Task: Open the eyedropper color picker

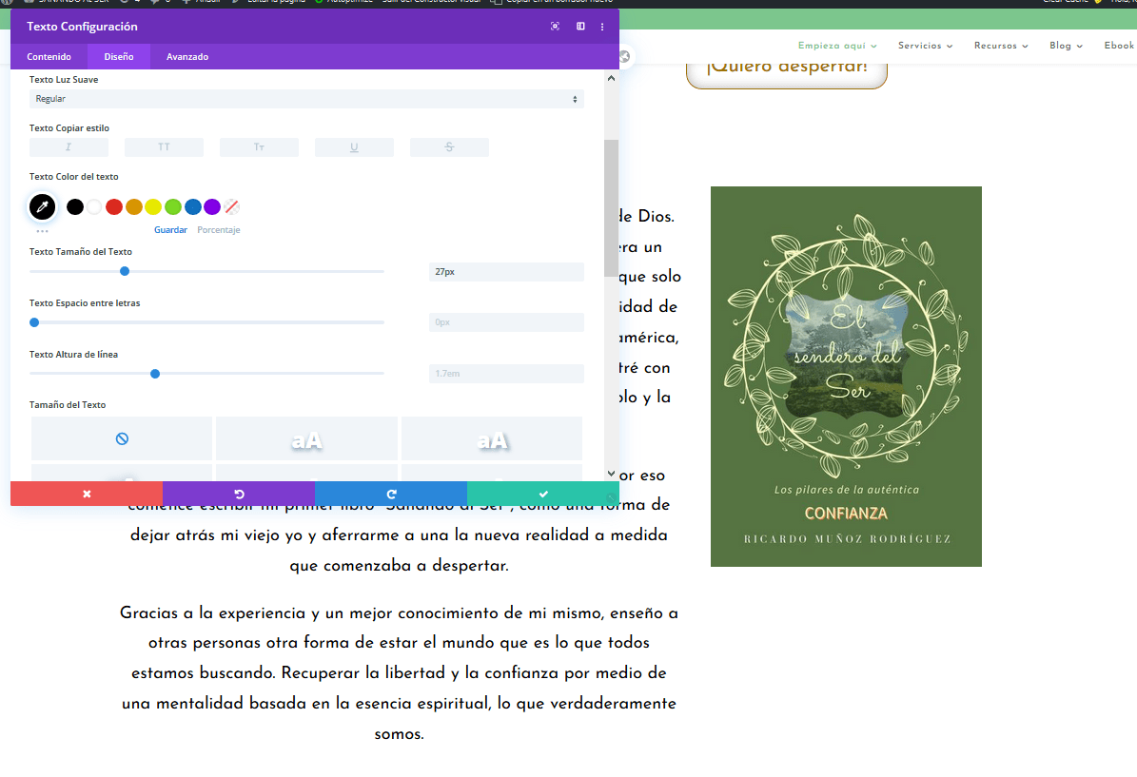Action: (42, 206)
